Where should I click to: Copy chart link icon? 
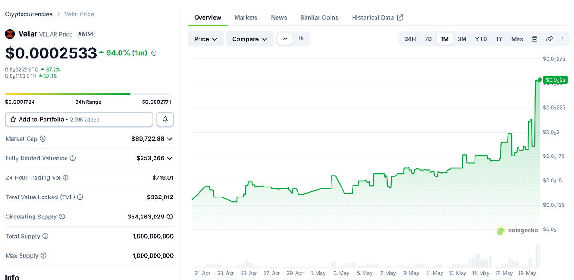(x=550, y=39)
